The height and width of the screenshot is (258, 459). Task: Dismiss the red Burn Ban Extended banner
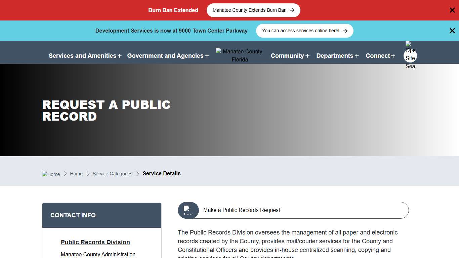[x=452, y=10]
